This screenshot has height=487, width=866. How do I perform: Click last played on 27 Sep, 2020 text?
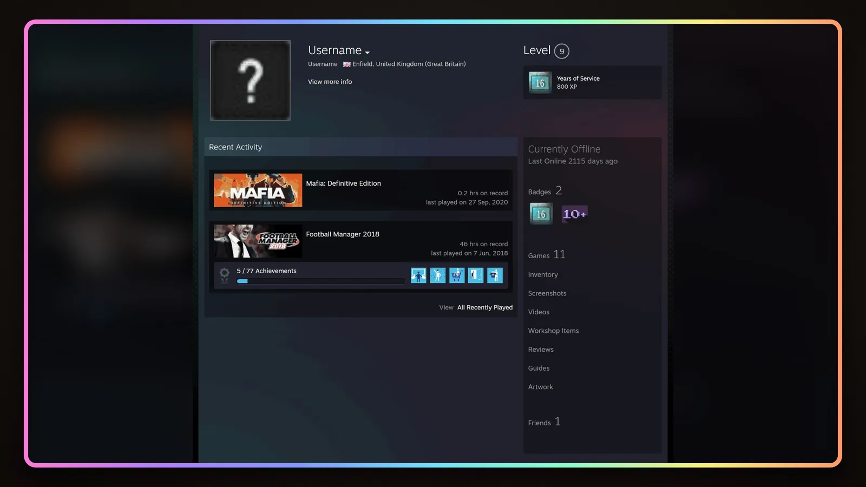click(x=467, y=202)
